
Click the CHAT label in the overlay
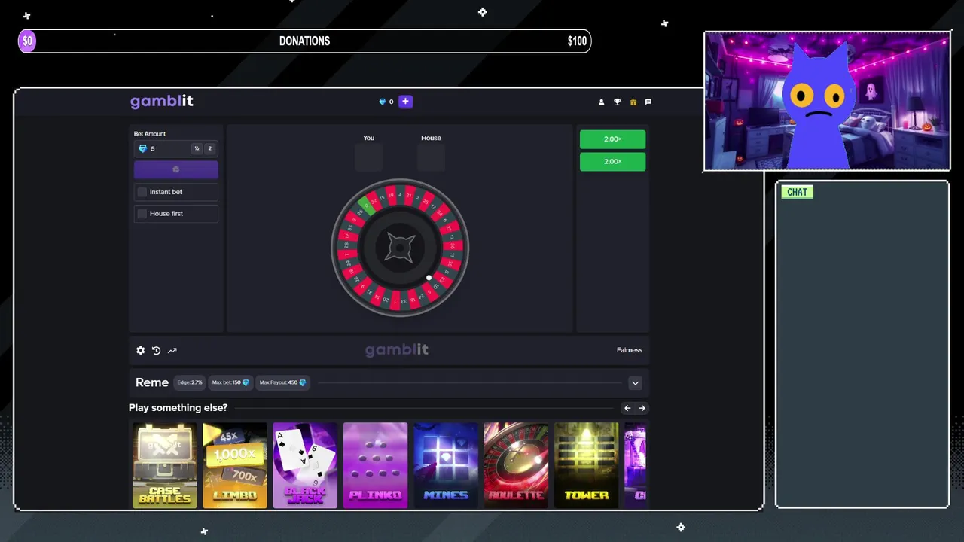pos(797,192)
